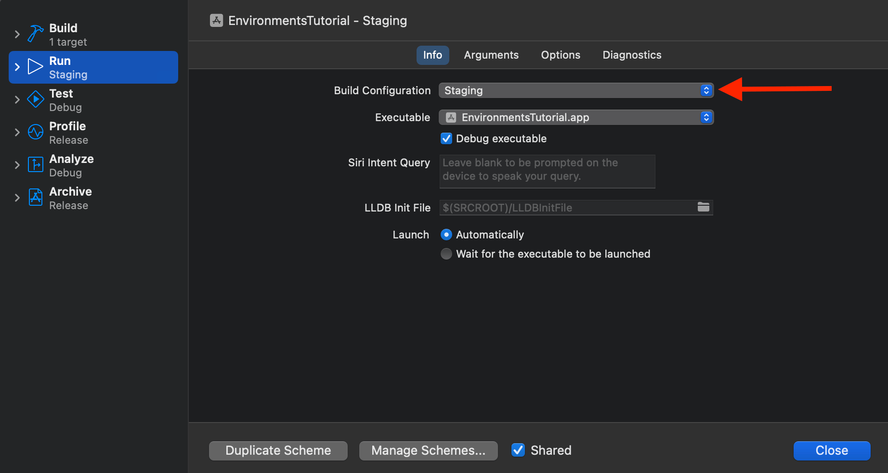
Task: Click the 'Launch' label
Action: click(x=411, y=235)
